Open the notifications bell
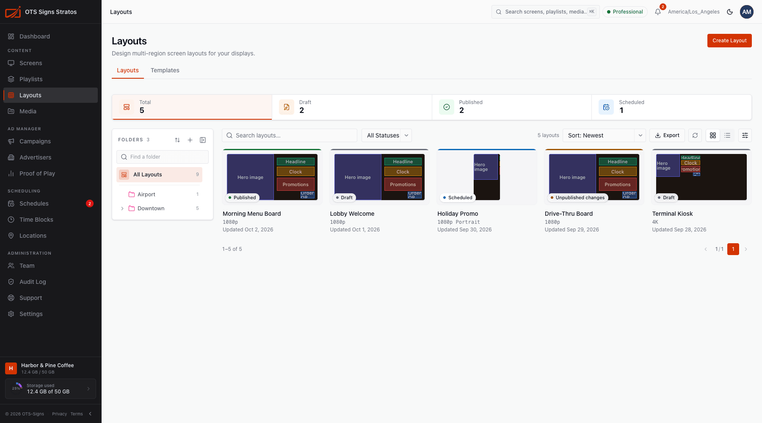The width and height of the screenshot is (762, 423). tap(657, 12)
